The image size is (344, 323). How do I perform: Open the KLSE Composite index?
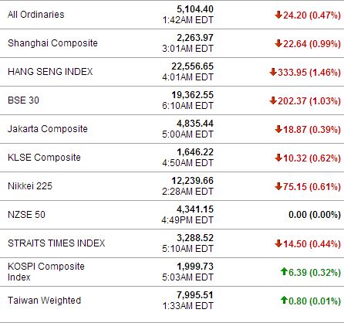tap(44, 158)
